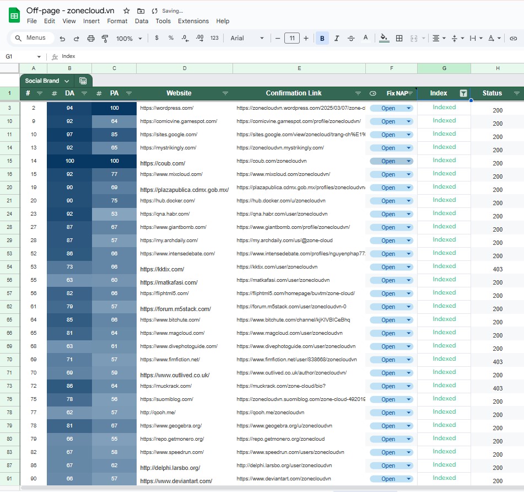This screenshot has height=492, width=524.
Task: Increase font size plus button
Action: [306, 38]
